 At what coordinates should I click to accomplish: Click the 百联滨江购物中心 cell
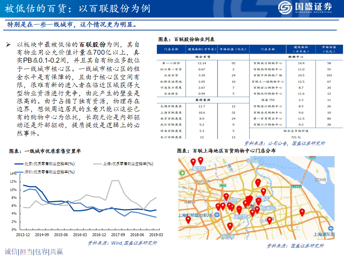[268, 106]
